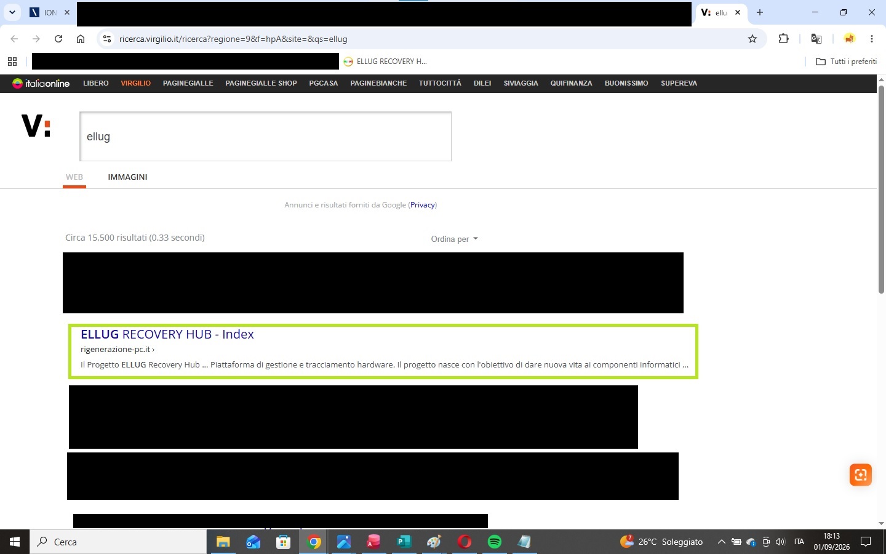
Task: Open the ELLUG RECOVERY HUB - Index result
Action: pos(167,334)
